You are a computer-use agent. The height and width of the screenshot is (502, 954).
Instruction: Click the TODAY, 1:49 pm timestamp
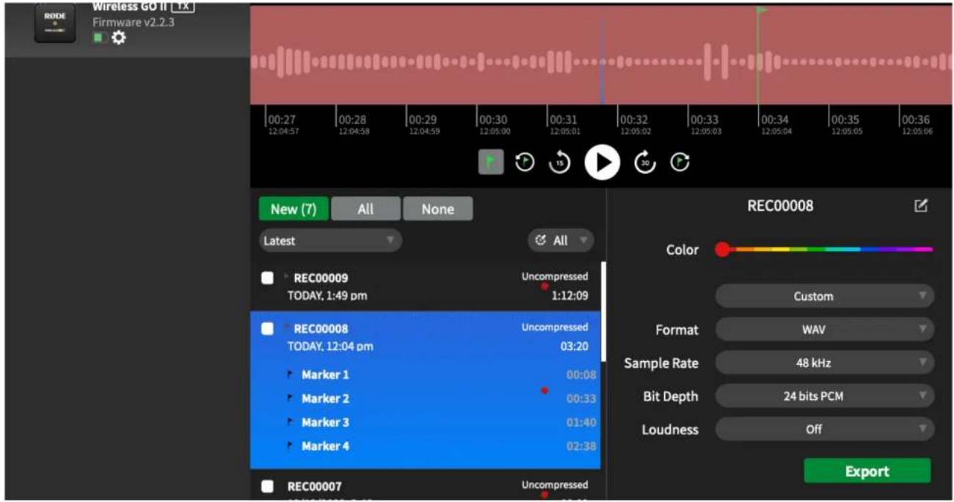click(327, 296)
